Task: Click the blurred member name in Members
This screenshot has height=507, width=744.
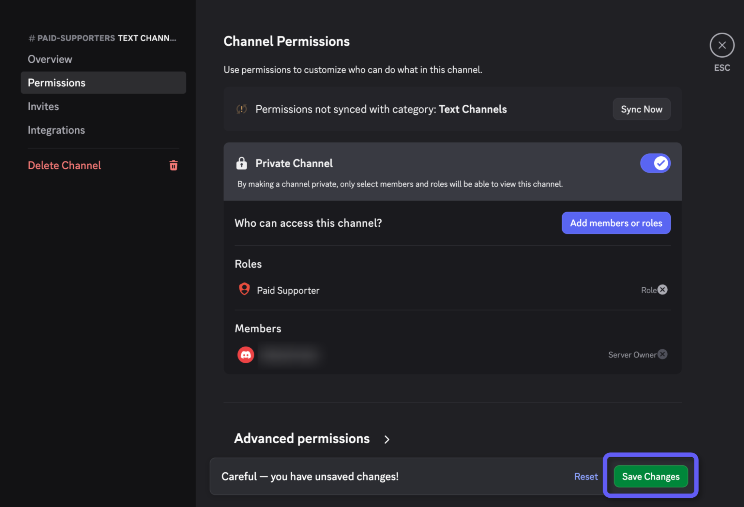Action: pos(289,355)
